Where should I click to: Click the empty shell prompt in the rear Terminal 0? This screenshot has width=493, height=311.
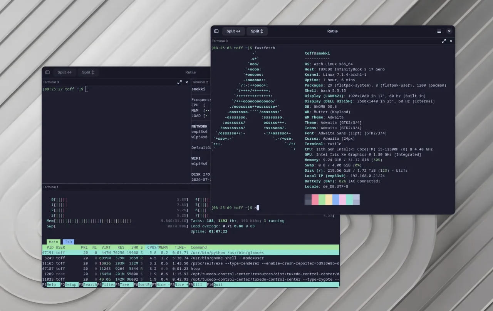pos(65,89)
